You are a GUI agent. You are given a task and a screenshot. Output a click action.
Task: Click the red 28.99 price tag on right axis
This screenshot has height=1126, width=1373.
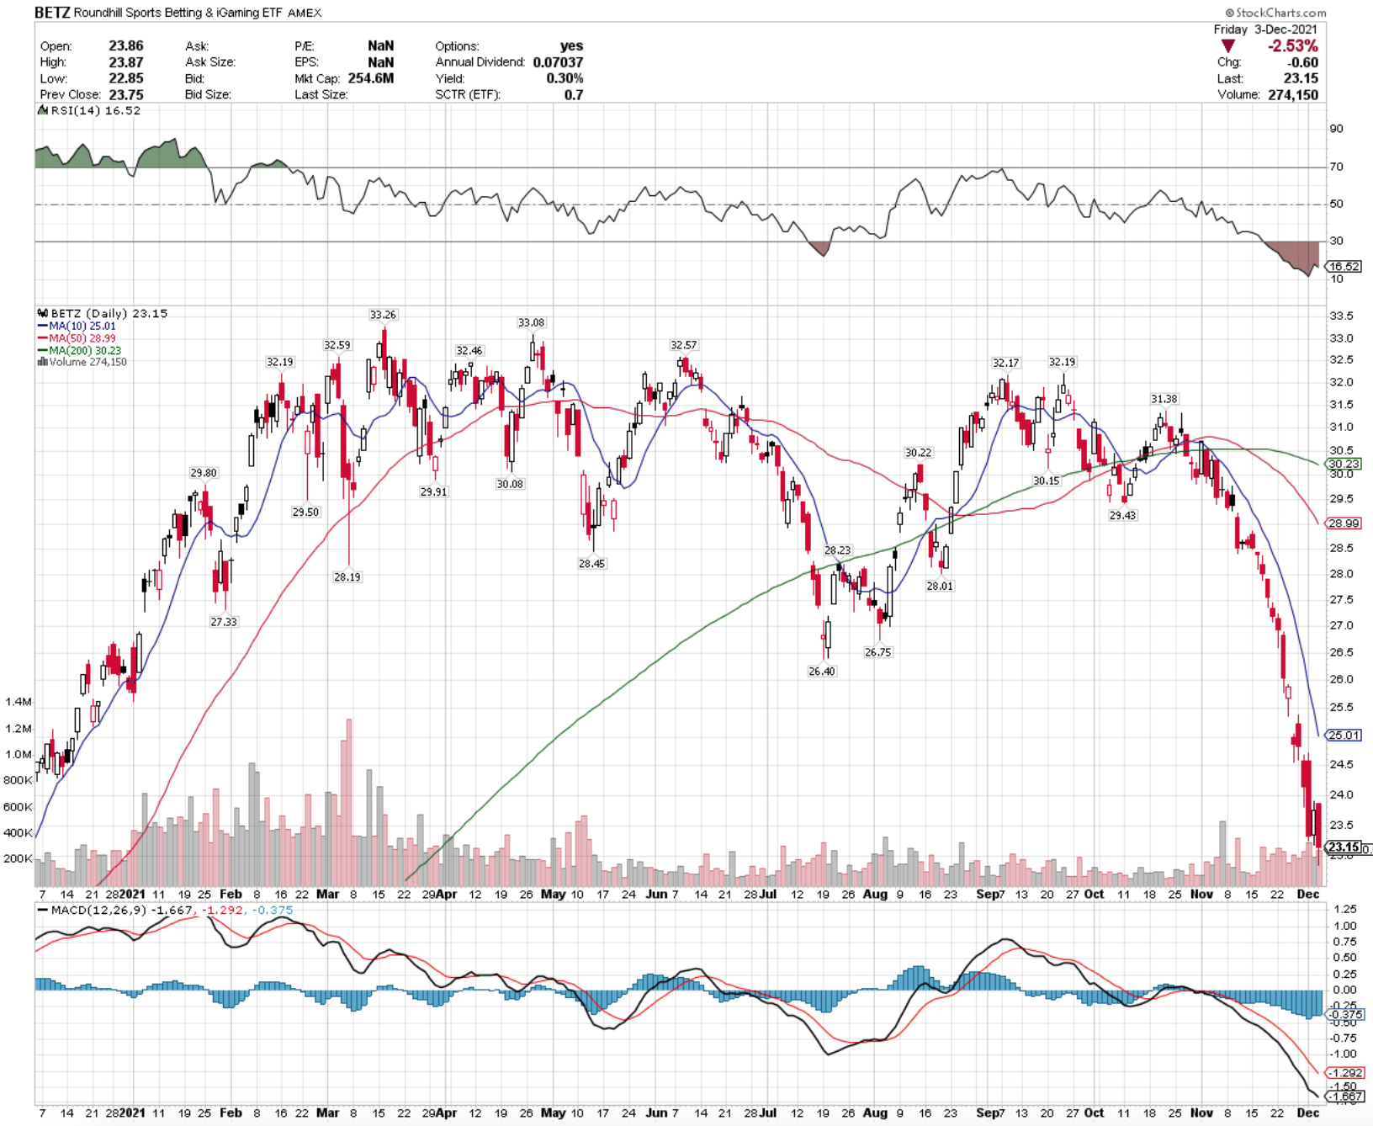point(1344,523)
